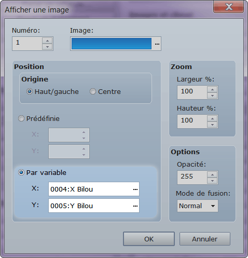
Task: Increase the Numéro value with up arrow
Action: (47, 41)
